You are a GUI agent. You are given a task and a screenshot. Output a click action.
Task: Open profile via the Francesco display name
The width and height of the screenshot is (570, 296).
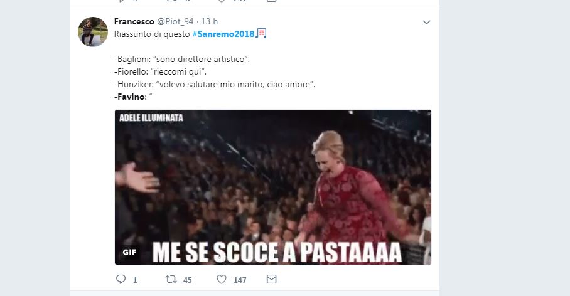tap(134, 21)
